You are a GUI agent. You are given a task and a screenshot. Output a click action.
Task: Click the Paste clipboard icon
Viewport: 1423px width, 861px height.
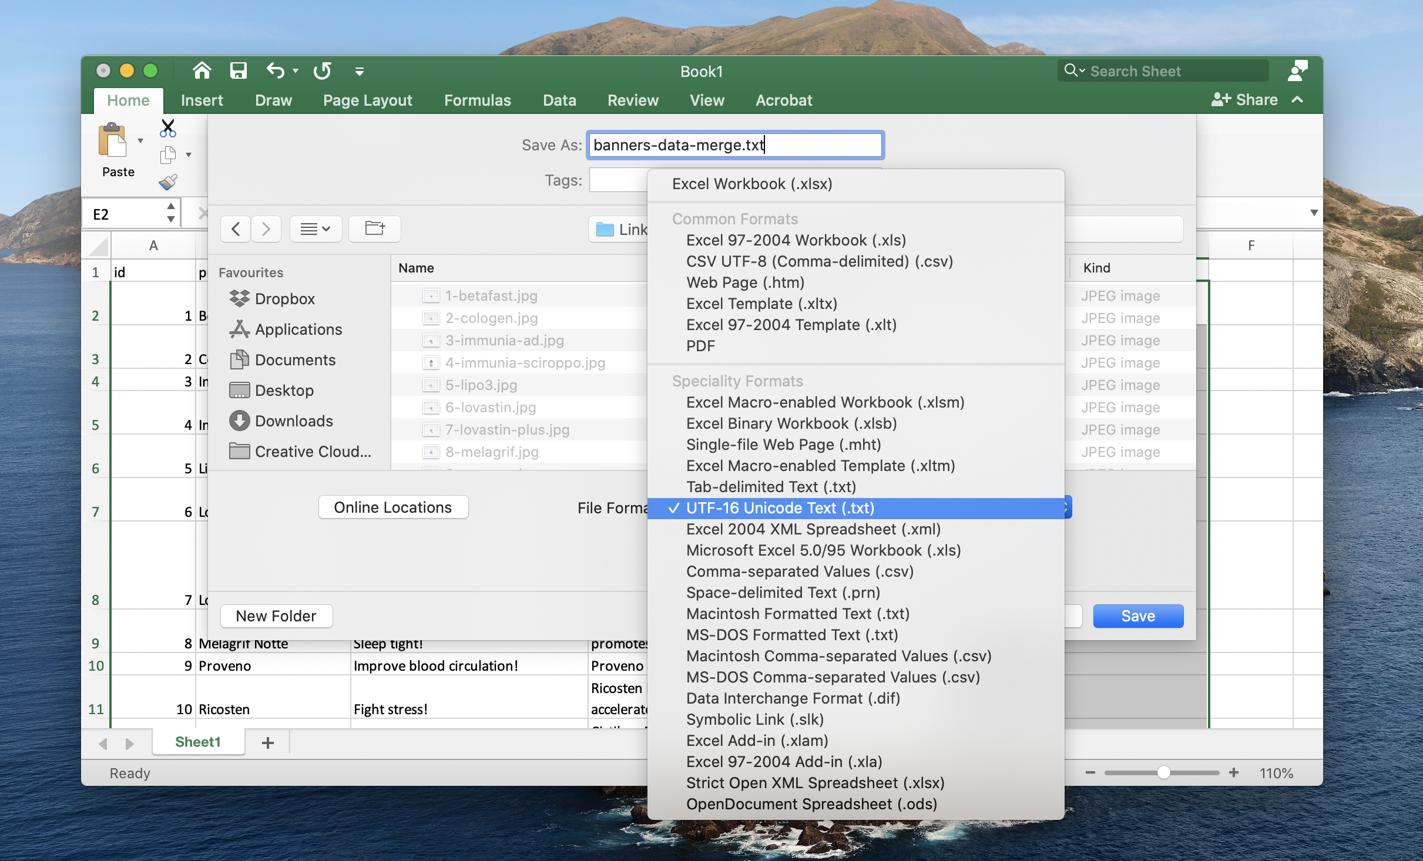(x=113, y=140)
